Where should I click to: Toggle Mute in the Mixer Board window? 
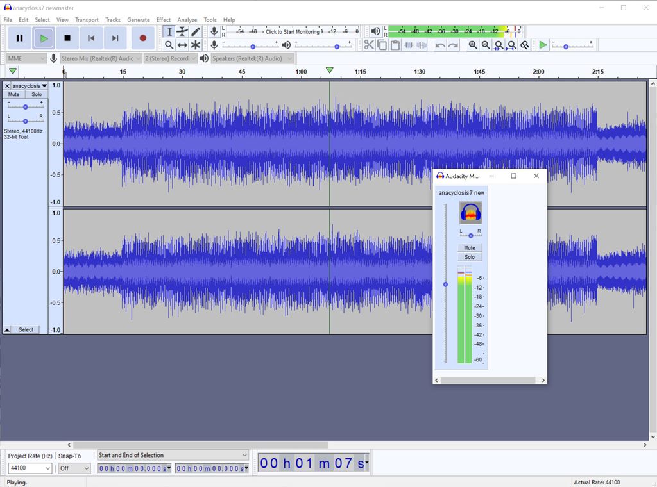pyautogui.click(x=470, y=247)
